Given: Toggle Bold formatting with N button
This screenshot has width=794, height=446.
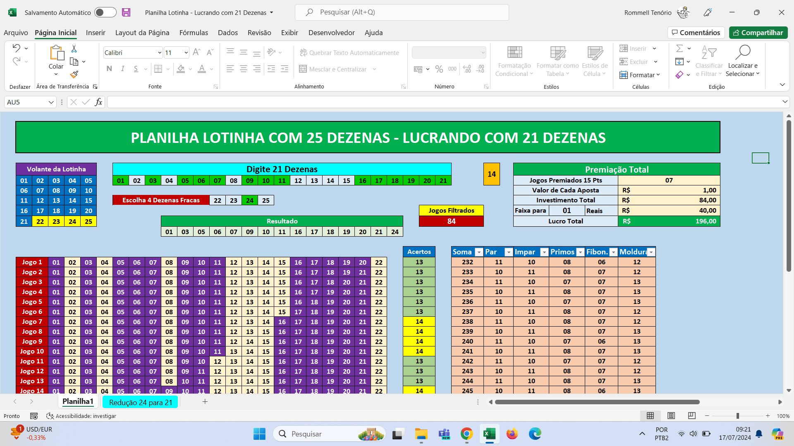Looking at the screenshot, I should tap(109, 69).
